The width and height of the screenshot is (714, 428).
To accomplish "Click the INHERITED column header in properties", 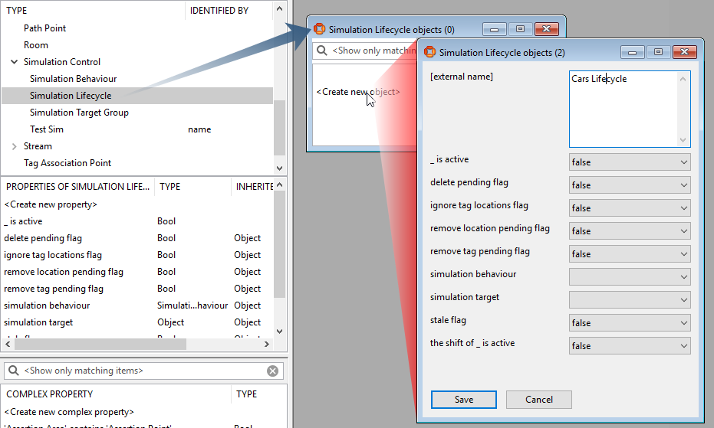I will [253, 187].
